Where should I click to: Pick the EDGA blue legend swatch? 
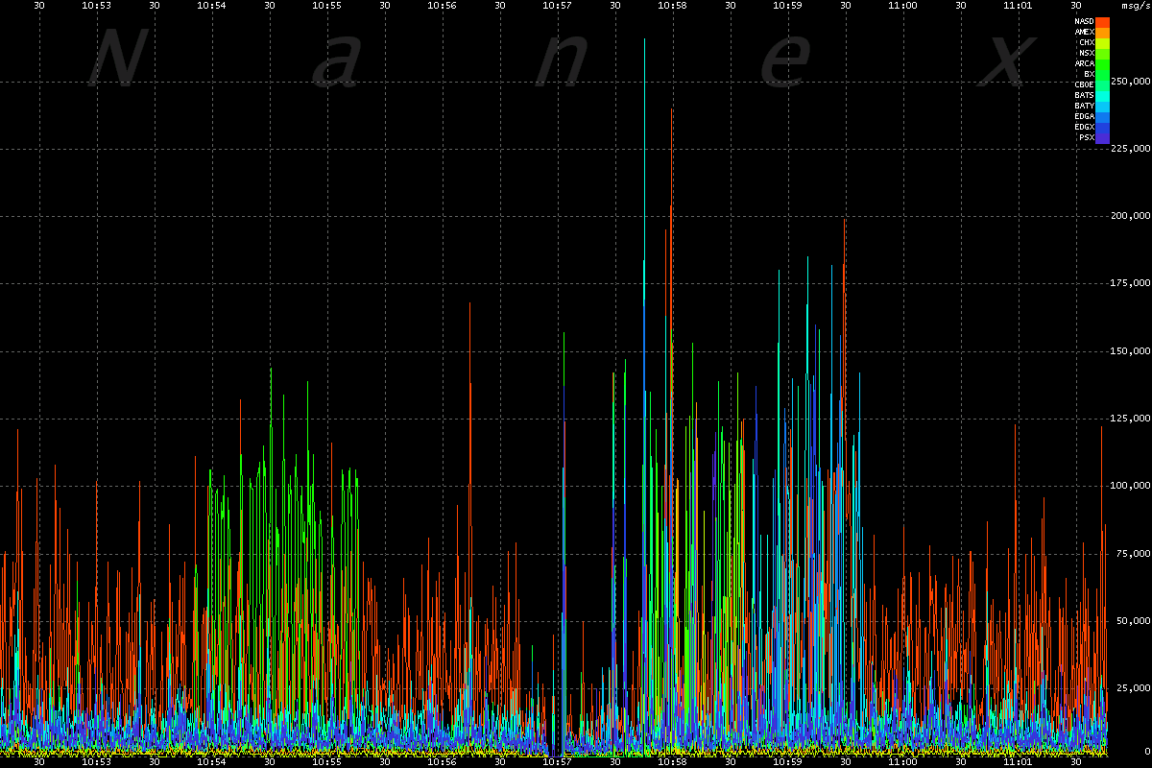[x=1103, y=116]
